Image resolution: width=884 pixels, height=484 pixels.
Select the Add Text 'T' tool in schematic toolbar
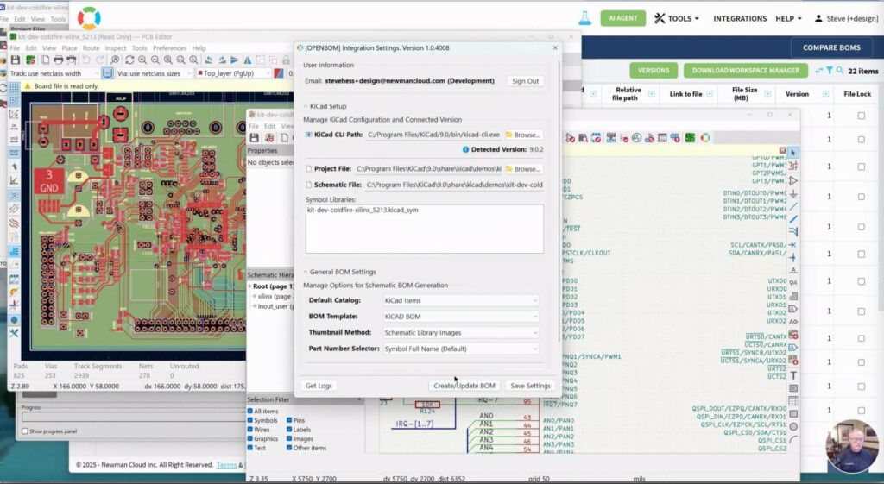pyautogui.click(x=793, y=375)
